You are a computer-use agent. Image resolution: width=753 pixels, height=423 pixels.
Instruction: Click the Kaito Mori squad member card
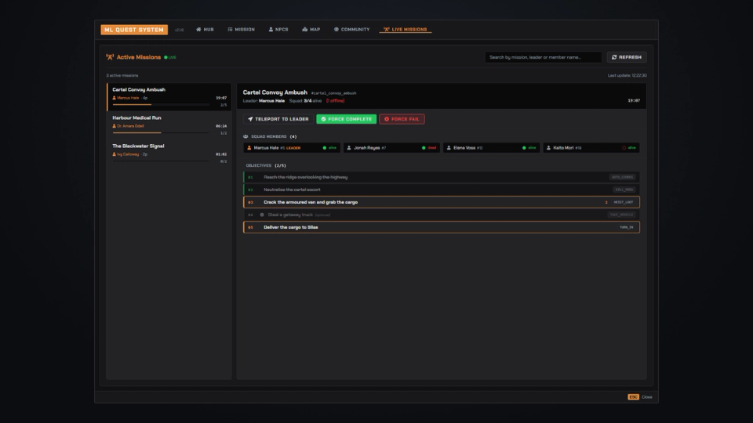point(591,148)
